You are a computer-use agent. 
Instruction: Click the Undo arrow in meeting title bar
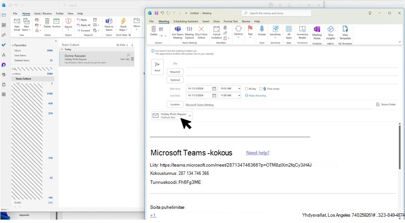point(162,13)
